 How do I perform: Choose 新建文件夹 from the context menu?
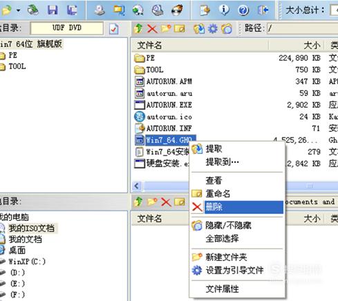click(x=237, y=257)
